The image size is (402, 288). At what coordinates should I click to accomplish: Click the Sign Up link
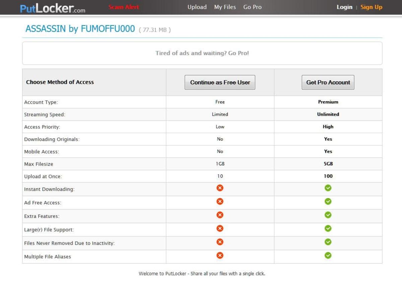tap(371, 7)
